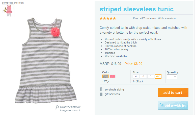Click the striped sleeveless tunic title

136,9
